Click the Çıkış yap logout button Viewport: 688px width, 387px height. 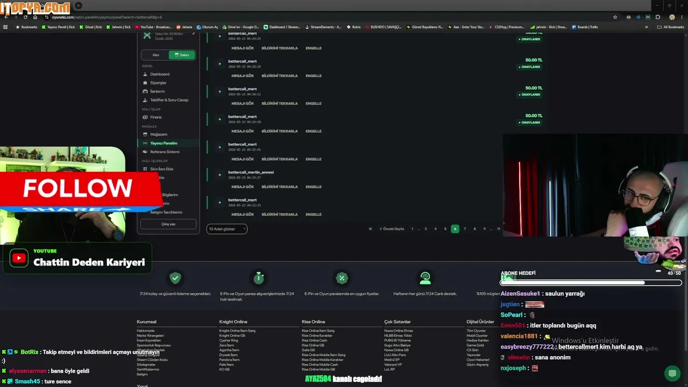pyautogui.click(x=168, y=224)
